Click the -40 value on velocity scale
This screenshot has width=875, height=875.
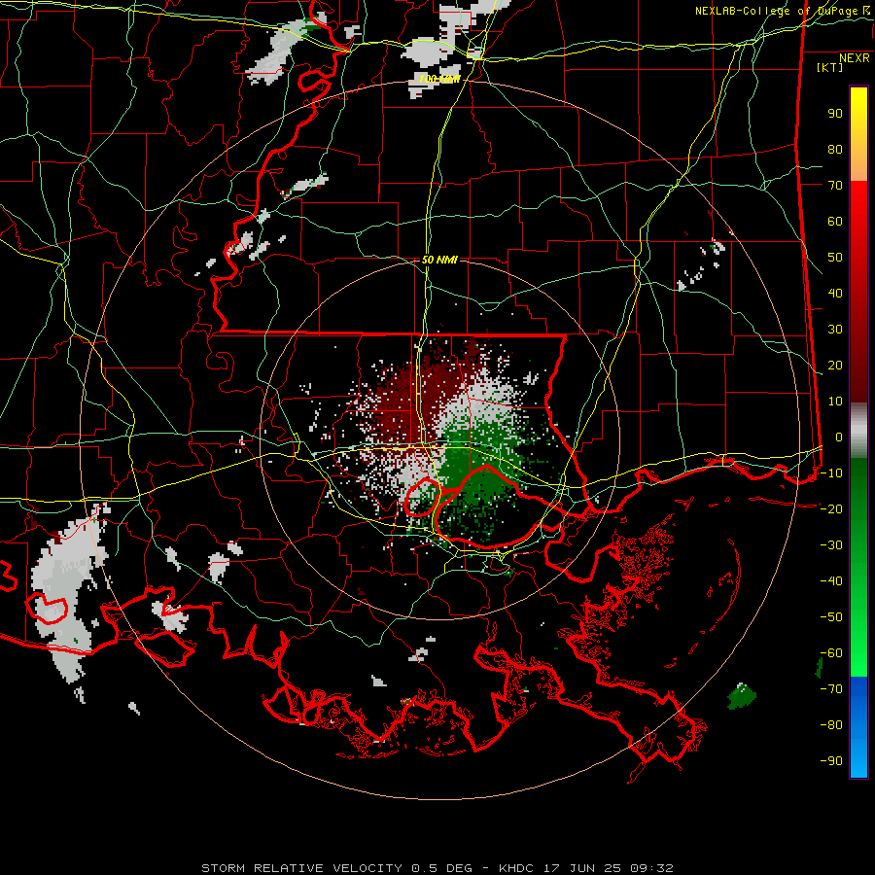point(831,581)
